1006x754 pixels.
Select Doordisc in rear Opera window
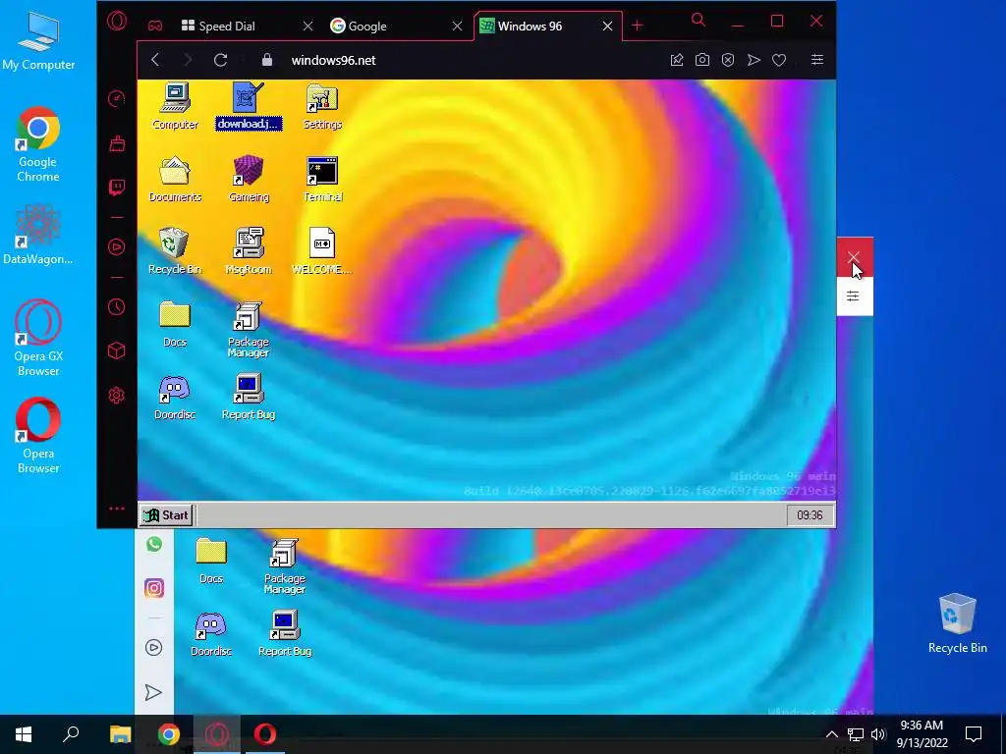pos(211,633)
